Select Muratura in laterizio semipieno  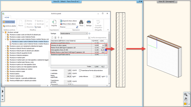coord(19,55)
